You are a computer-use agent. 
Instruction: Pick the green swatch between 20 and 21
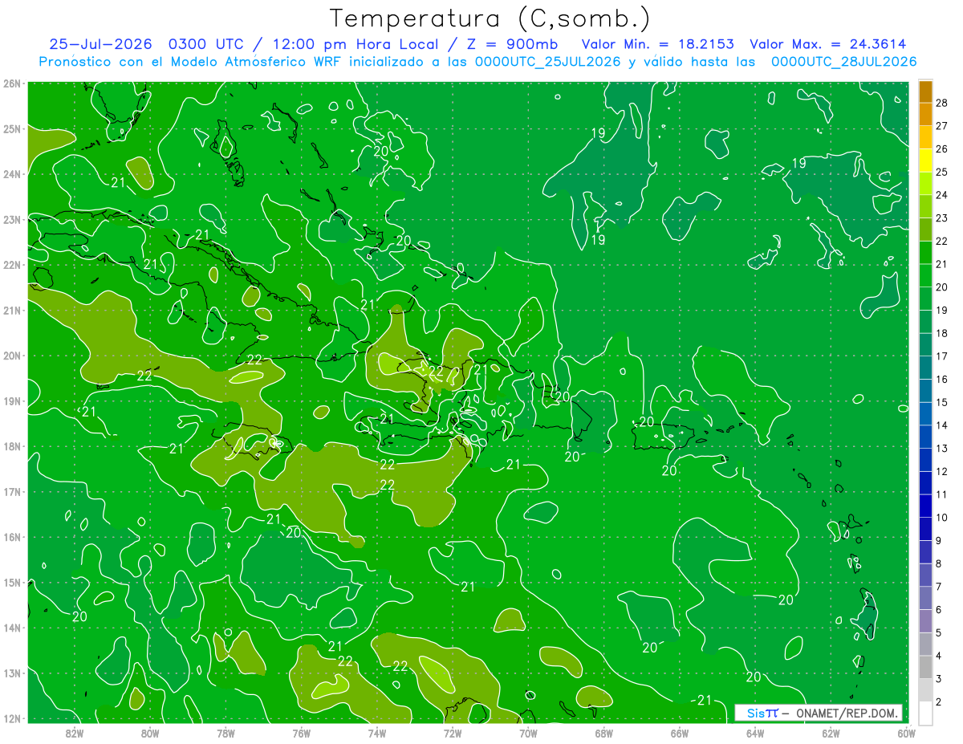click(x=926, y=276)
